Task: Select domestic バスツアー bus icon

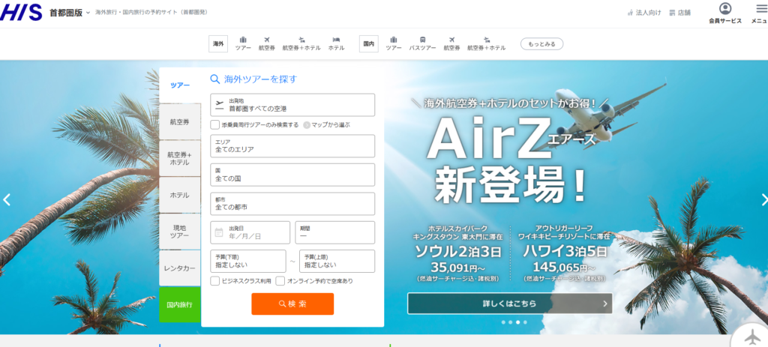Action: click(422, 40)
